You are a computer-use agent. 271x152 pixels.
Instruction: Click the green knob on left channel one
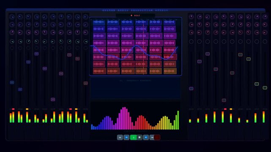(12, 41)
